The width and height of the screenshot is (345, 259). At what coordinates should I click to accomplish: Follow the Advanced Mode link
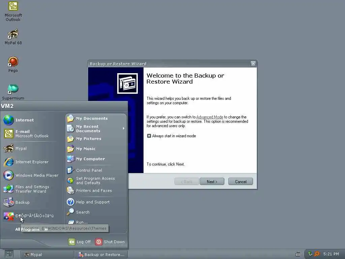click(210, 117)
